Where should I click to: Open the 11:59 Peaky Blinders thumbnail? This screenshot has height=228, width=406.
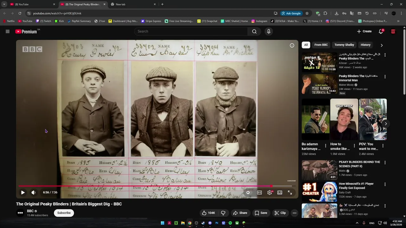319,62
